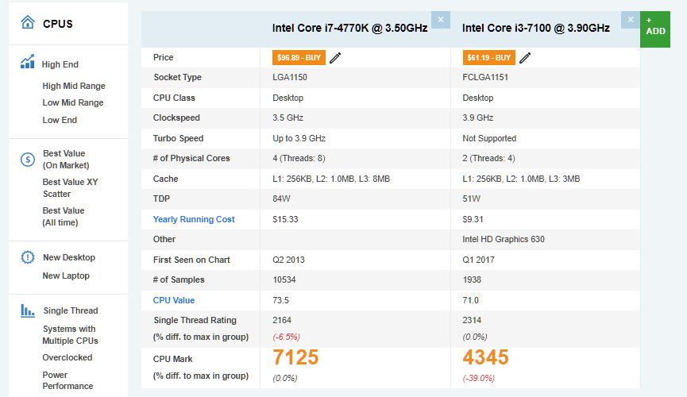
Task: Click the $61.19 BUY button
Action: click(488, 57)
